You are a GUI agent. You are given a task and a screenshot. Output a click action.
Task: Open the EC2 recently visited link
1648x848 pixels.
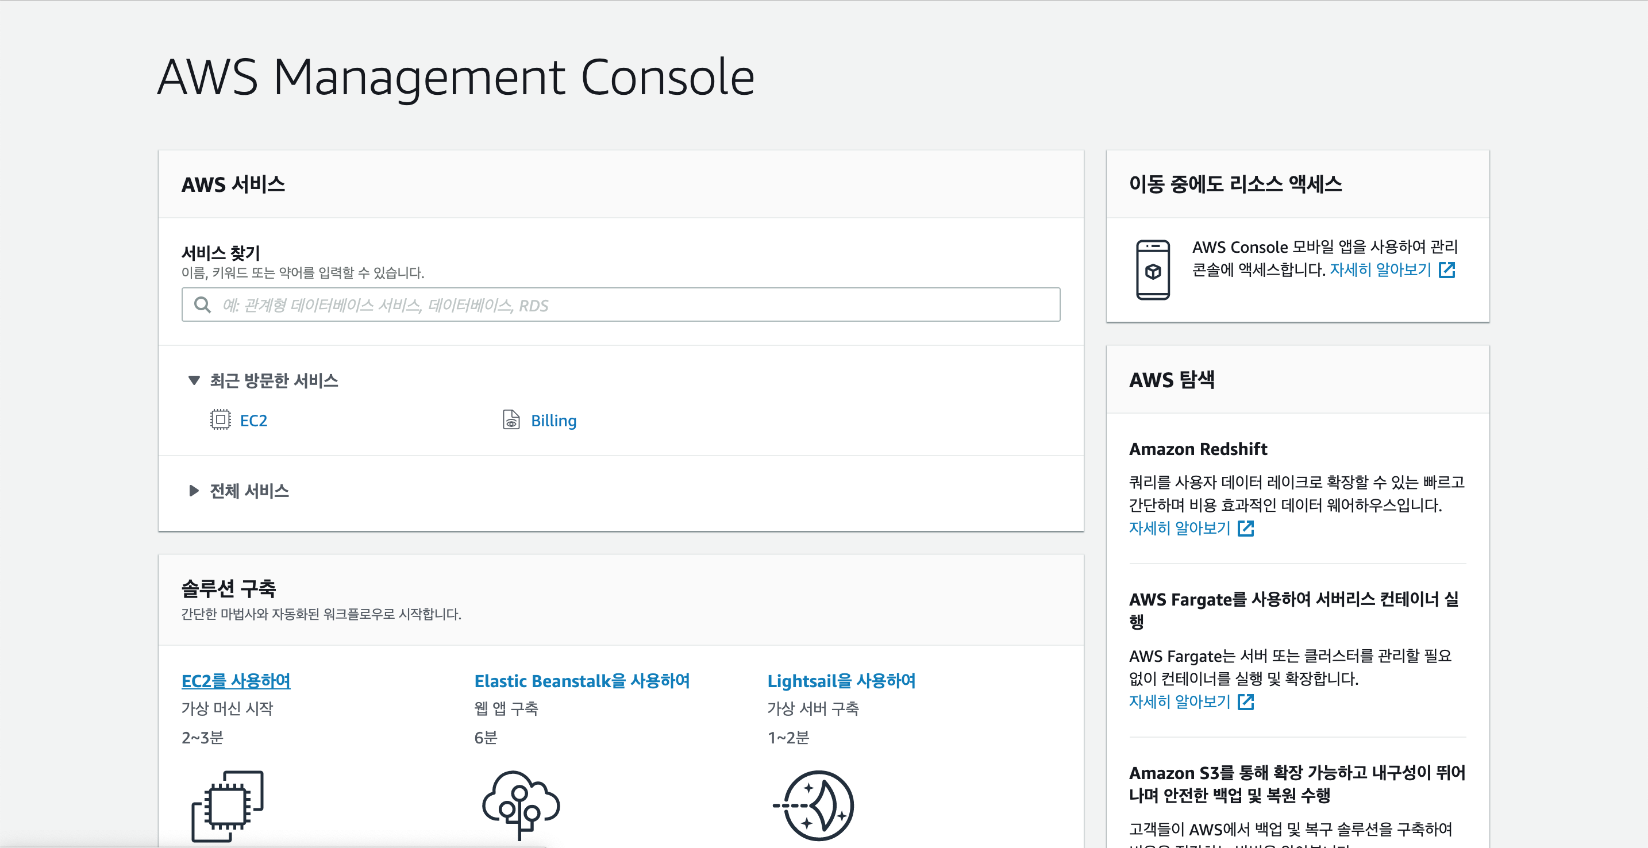click(x=253, y=421)
